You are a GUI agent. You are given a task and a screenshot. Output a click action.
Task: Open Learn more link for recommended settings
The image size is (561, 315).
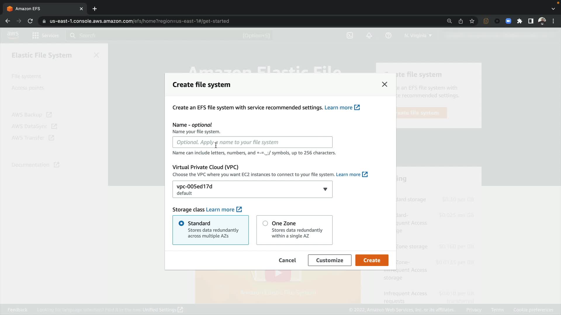point(338,108)
